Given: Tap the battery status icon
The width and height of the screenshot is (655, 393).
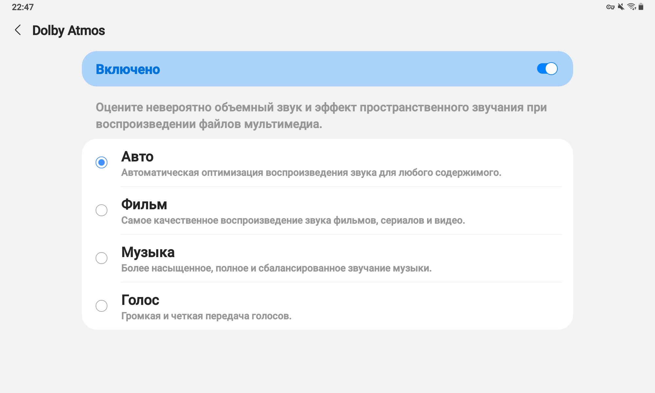Looking at the screenshot, I should (641, 7).
